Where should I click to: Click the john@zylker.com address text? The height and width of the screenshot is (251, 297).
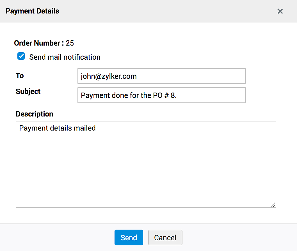[109, 76]
